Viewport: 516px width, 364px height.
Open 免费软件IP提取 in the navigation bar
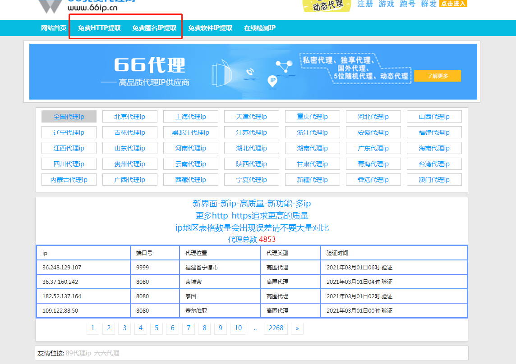tap(210, 28)
